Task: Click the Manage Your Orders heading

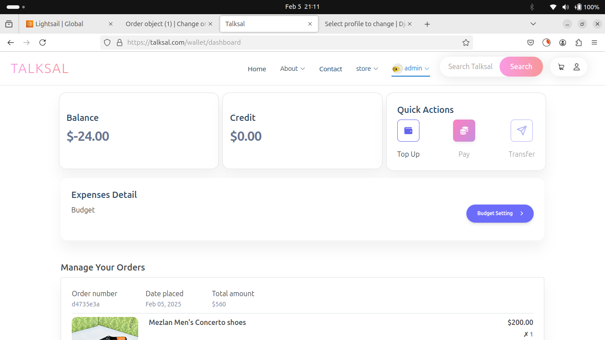Action: click(103, 267)
